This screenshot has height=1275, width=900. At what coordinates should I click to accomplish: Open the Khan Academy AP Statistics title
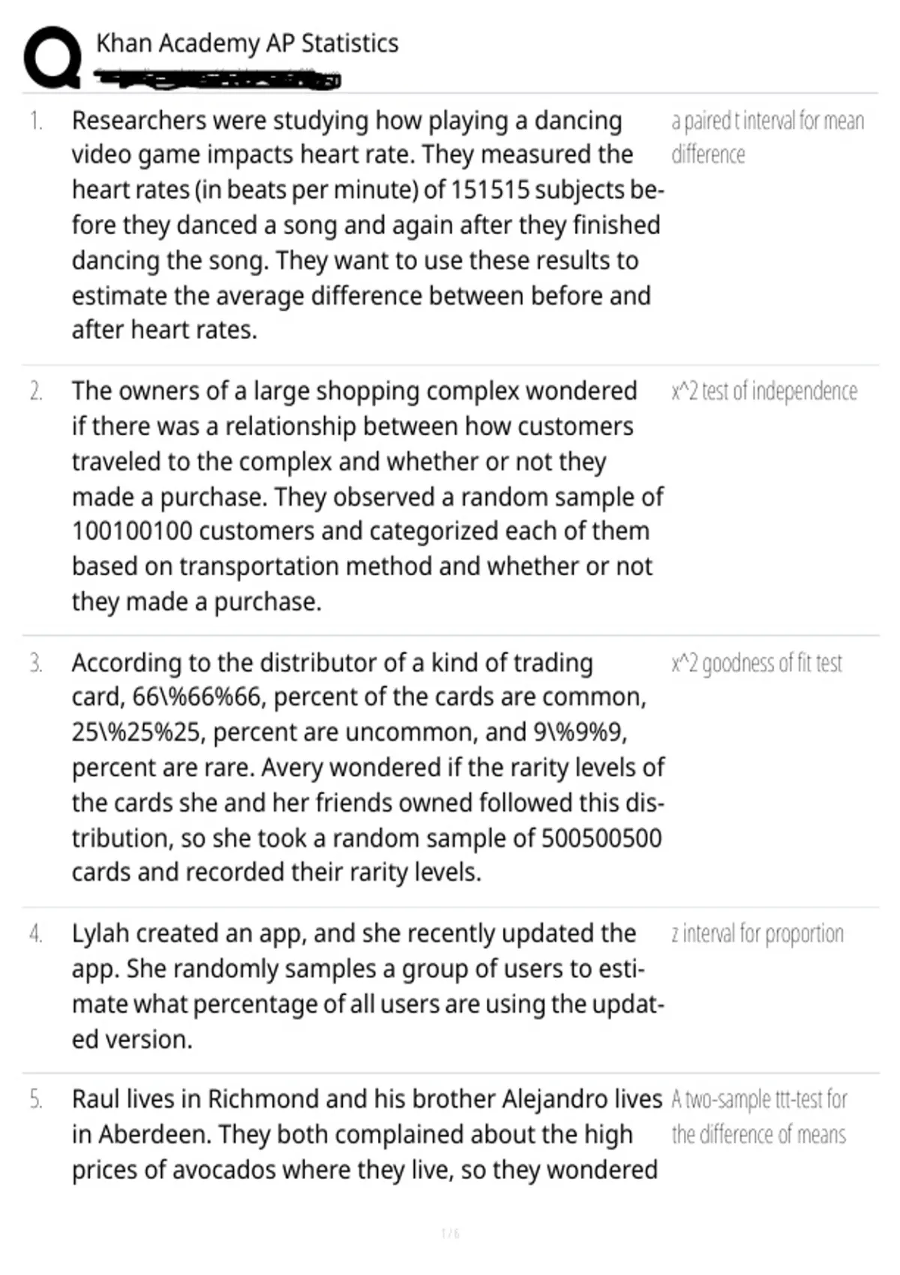pyautogui.click(x=247, y=43)
